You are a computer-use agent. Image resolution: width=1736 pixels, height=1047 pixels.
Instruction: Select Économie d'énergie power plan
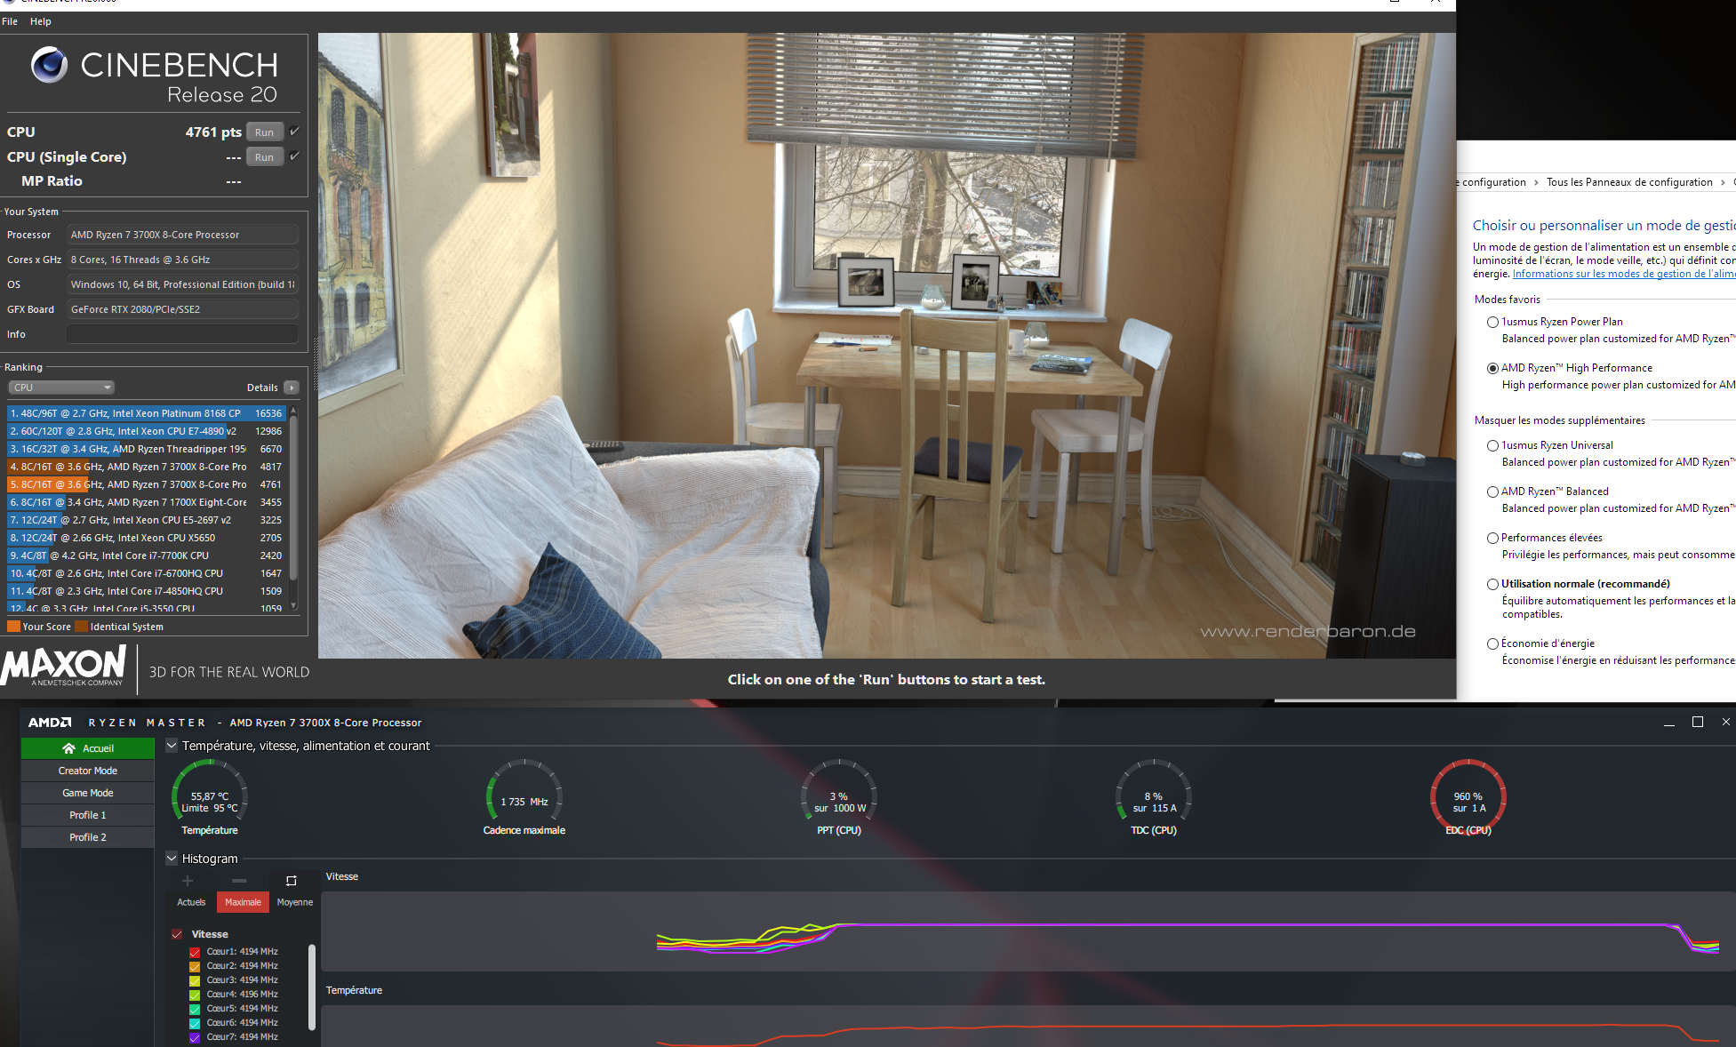[x=1492, y=643]
